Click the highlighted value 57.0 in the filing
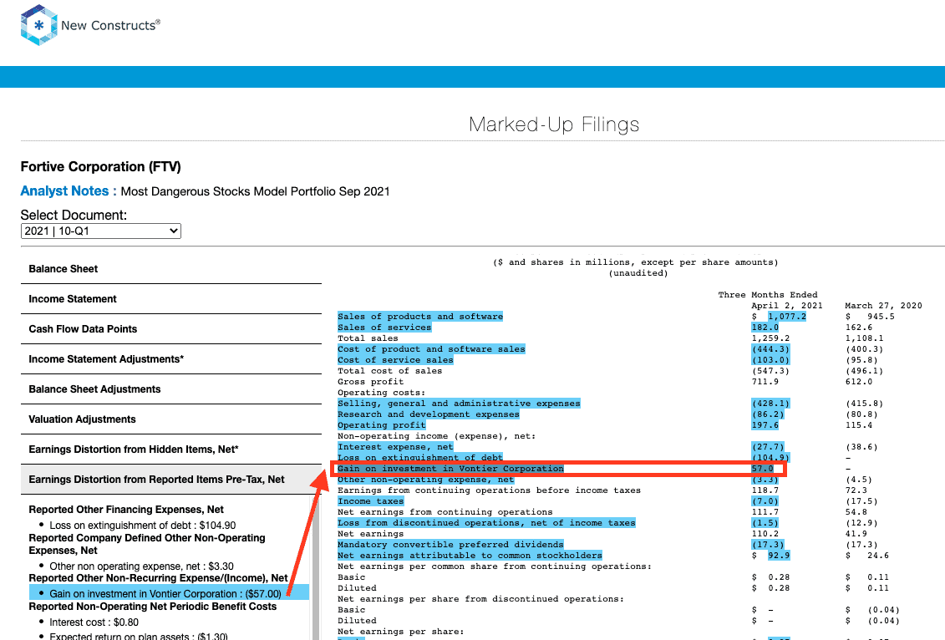The image size is (945, 640). click(x=762, y=468)
